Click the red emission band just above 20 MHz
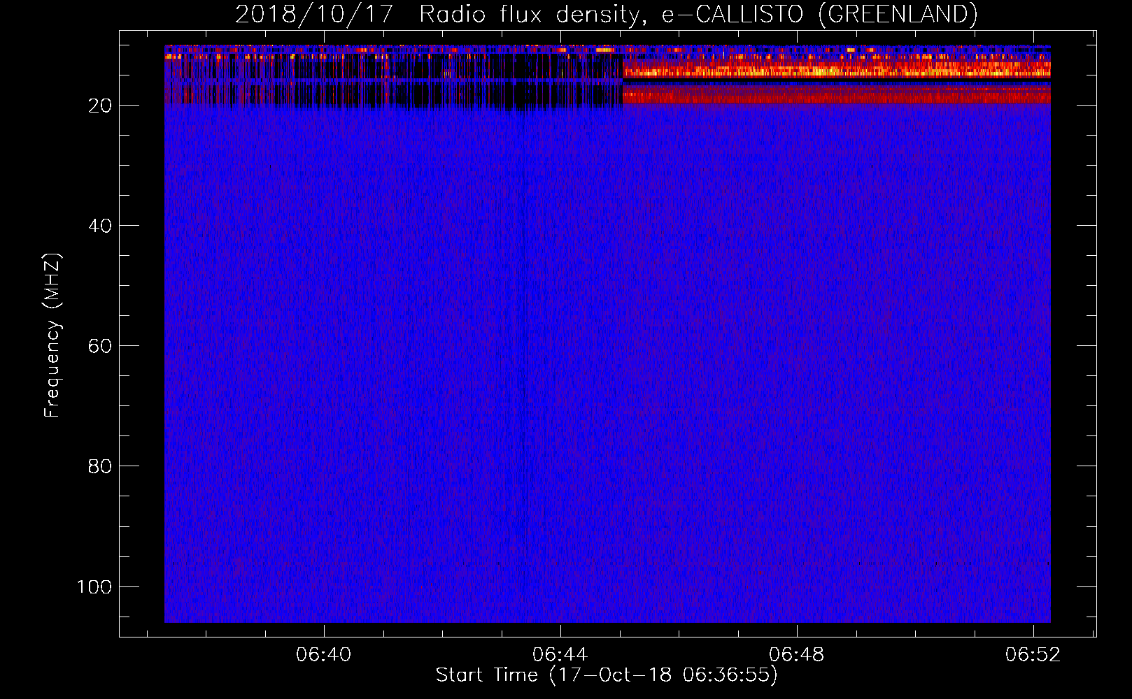Screen dimensions: 1132x699 coord(836,94)
